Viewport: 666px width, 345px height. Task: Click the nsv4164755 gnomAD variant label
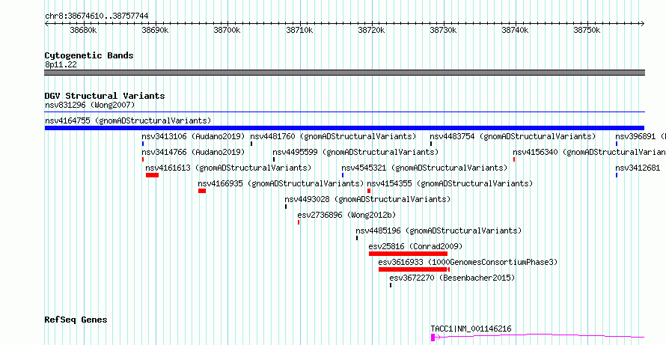coord(128,120)
